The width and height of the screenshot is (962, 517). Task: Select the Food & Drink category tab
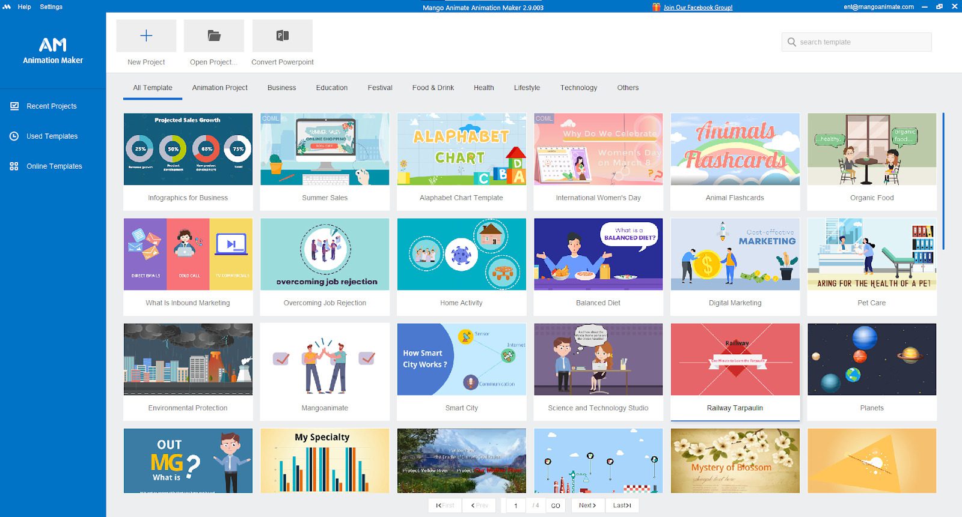pos(433,88)
